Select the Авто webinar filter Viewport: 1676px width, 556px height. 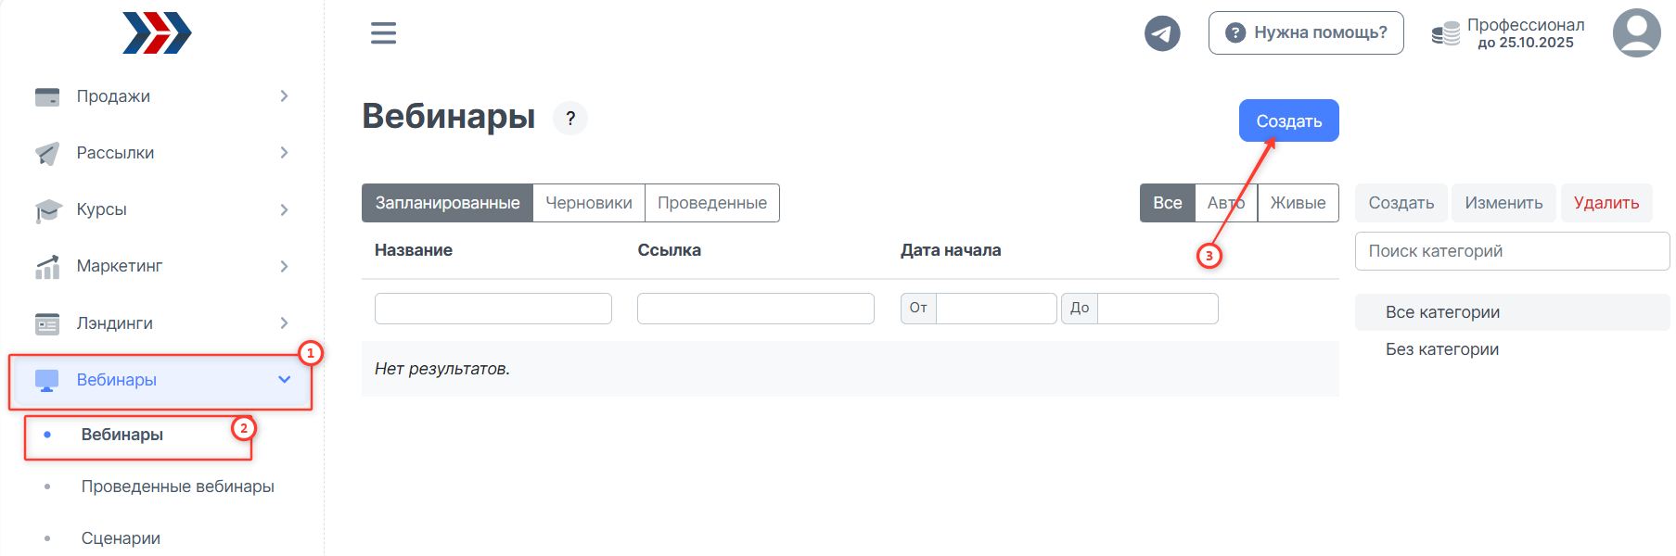coord(1225,202)
